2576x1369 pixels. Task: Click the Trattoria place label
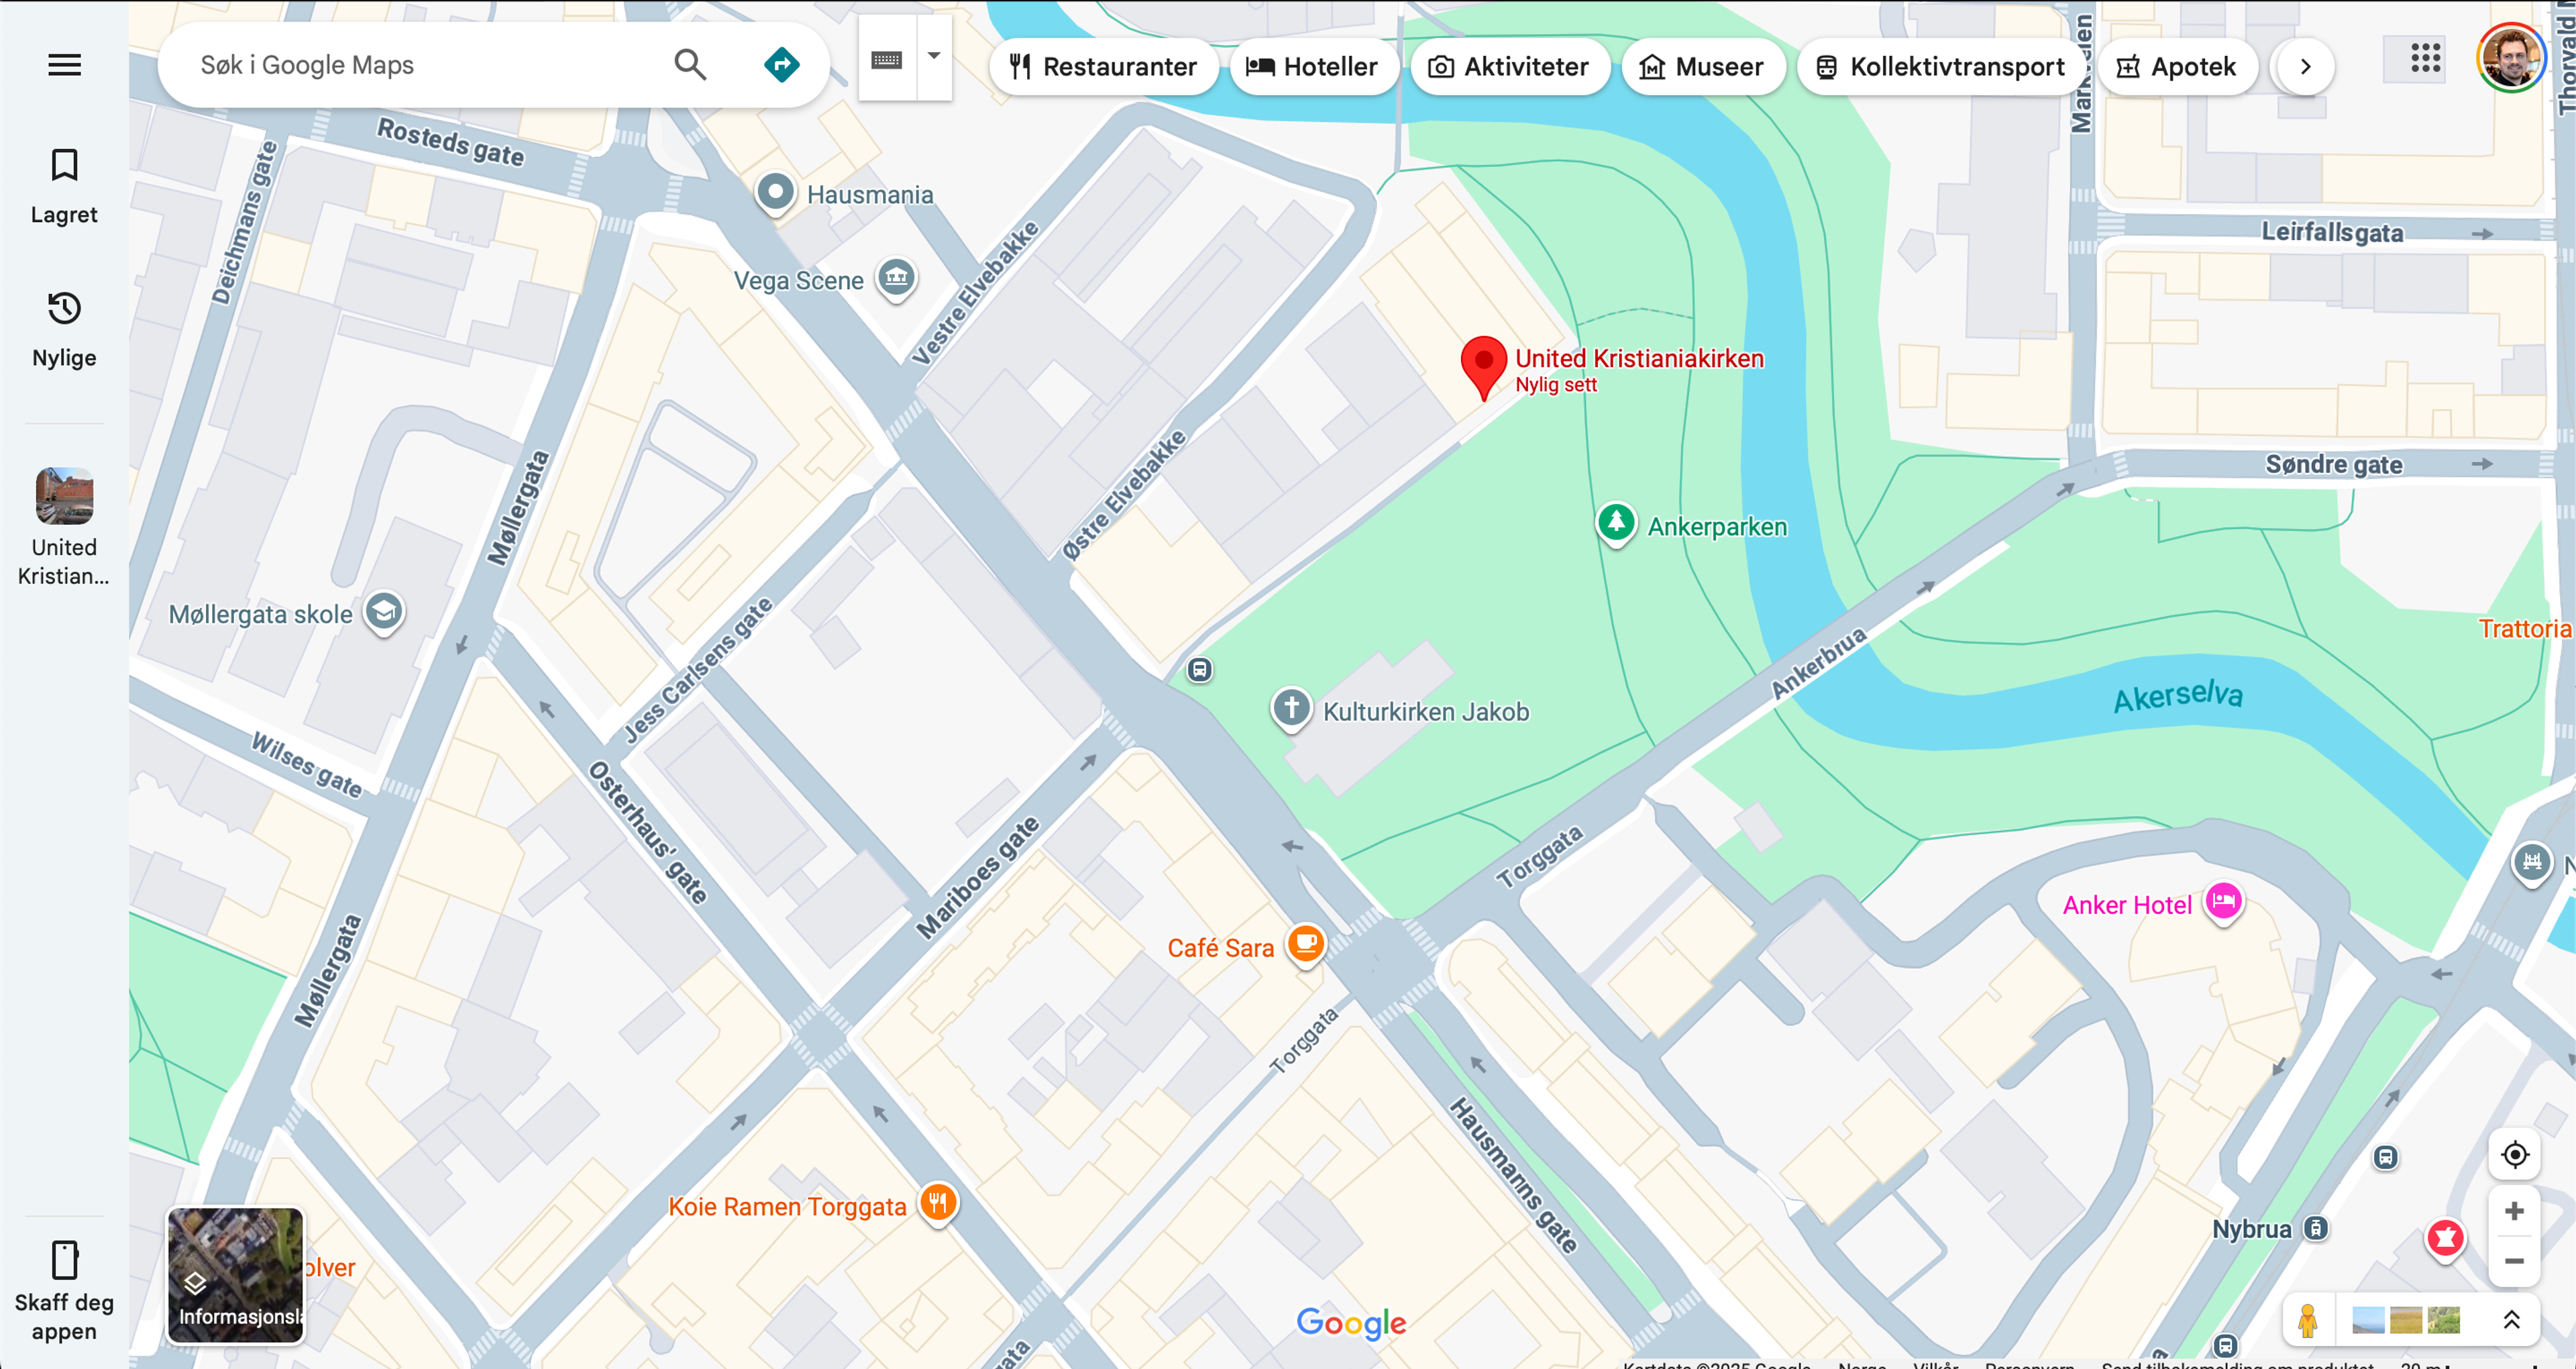[2524, 629]
